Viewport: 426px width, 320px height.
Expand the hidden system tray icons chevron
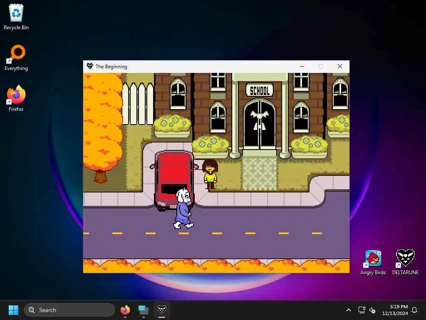348,310
